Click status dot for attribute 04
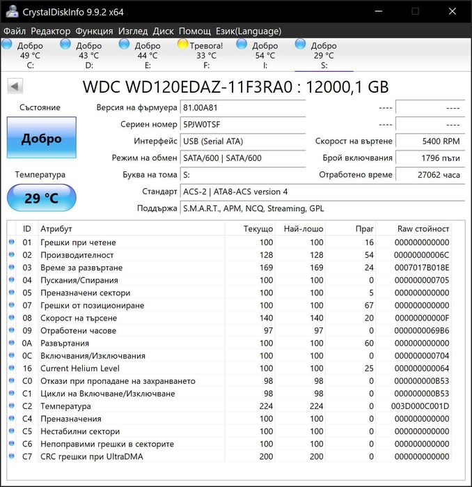Viewport: 472px width, 487px height. coord(11,280)
